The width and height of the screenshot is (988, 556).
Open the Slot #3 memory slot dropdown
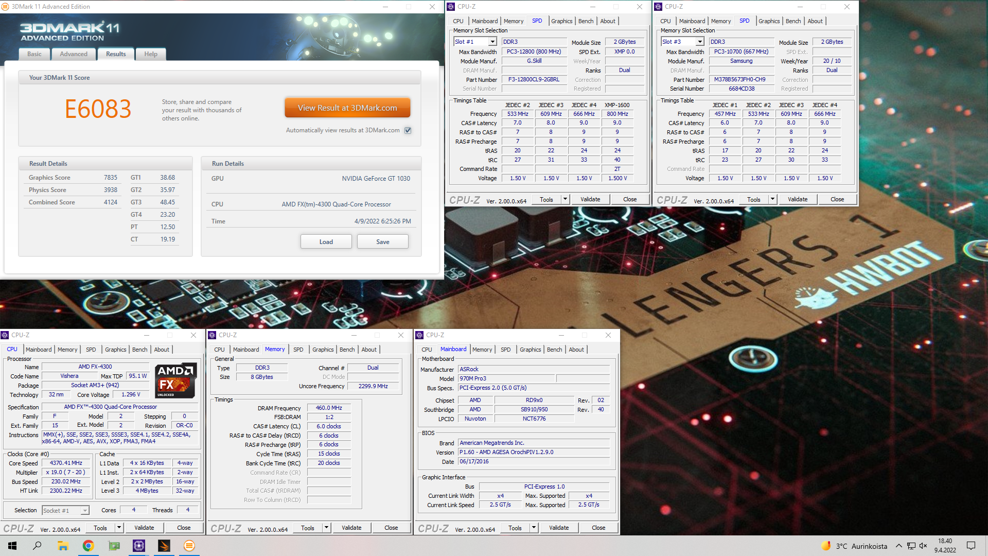[x=700, y=42]
